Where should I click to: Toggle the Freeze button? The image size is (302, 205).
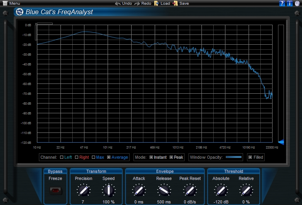[55, 190]
